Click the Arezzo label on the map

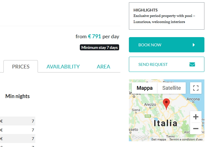pos(150,104)
